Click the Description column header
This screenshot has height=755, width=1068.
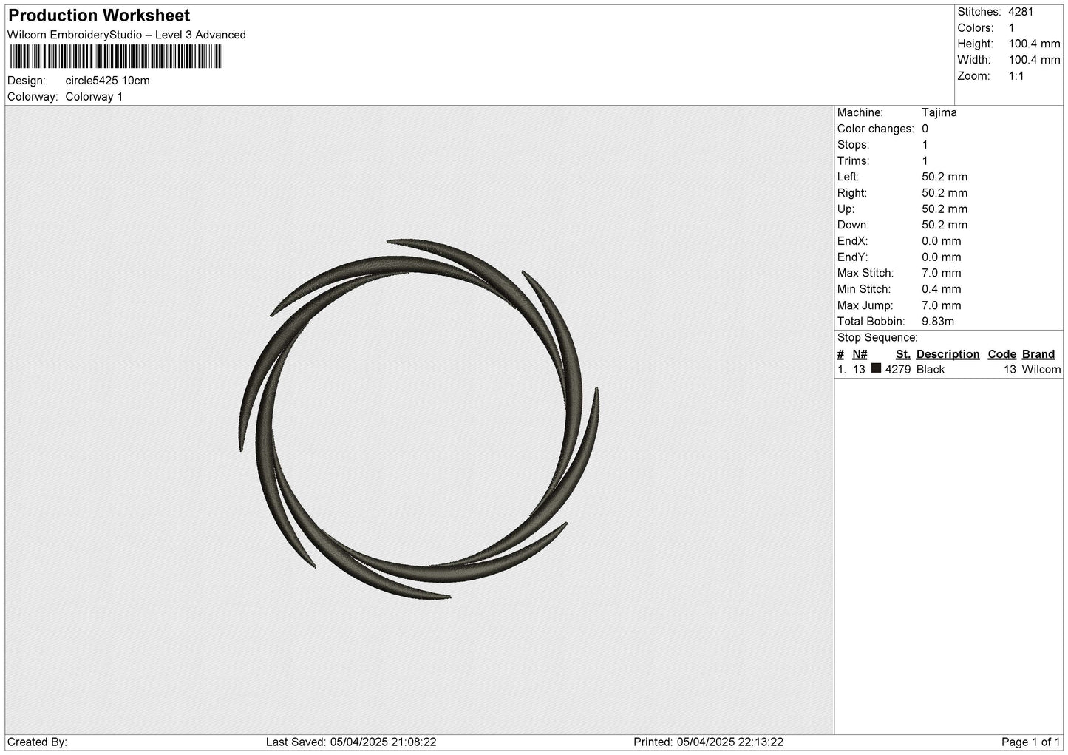948,354
